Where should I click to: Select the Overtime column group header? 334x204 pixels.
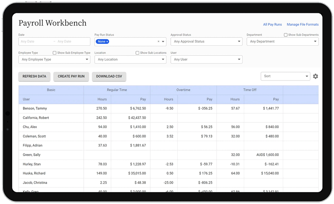pyautogui.click(x=183, y=90)
